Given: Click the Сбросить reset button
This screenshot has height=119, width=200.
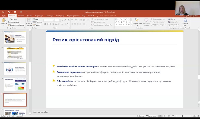Looking at the screenshot, I should point(38,22).
